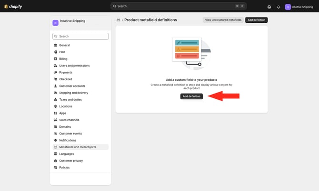
Task: Go to Taxes and duties
Action: pyautogui.click(x=80, y=100)
